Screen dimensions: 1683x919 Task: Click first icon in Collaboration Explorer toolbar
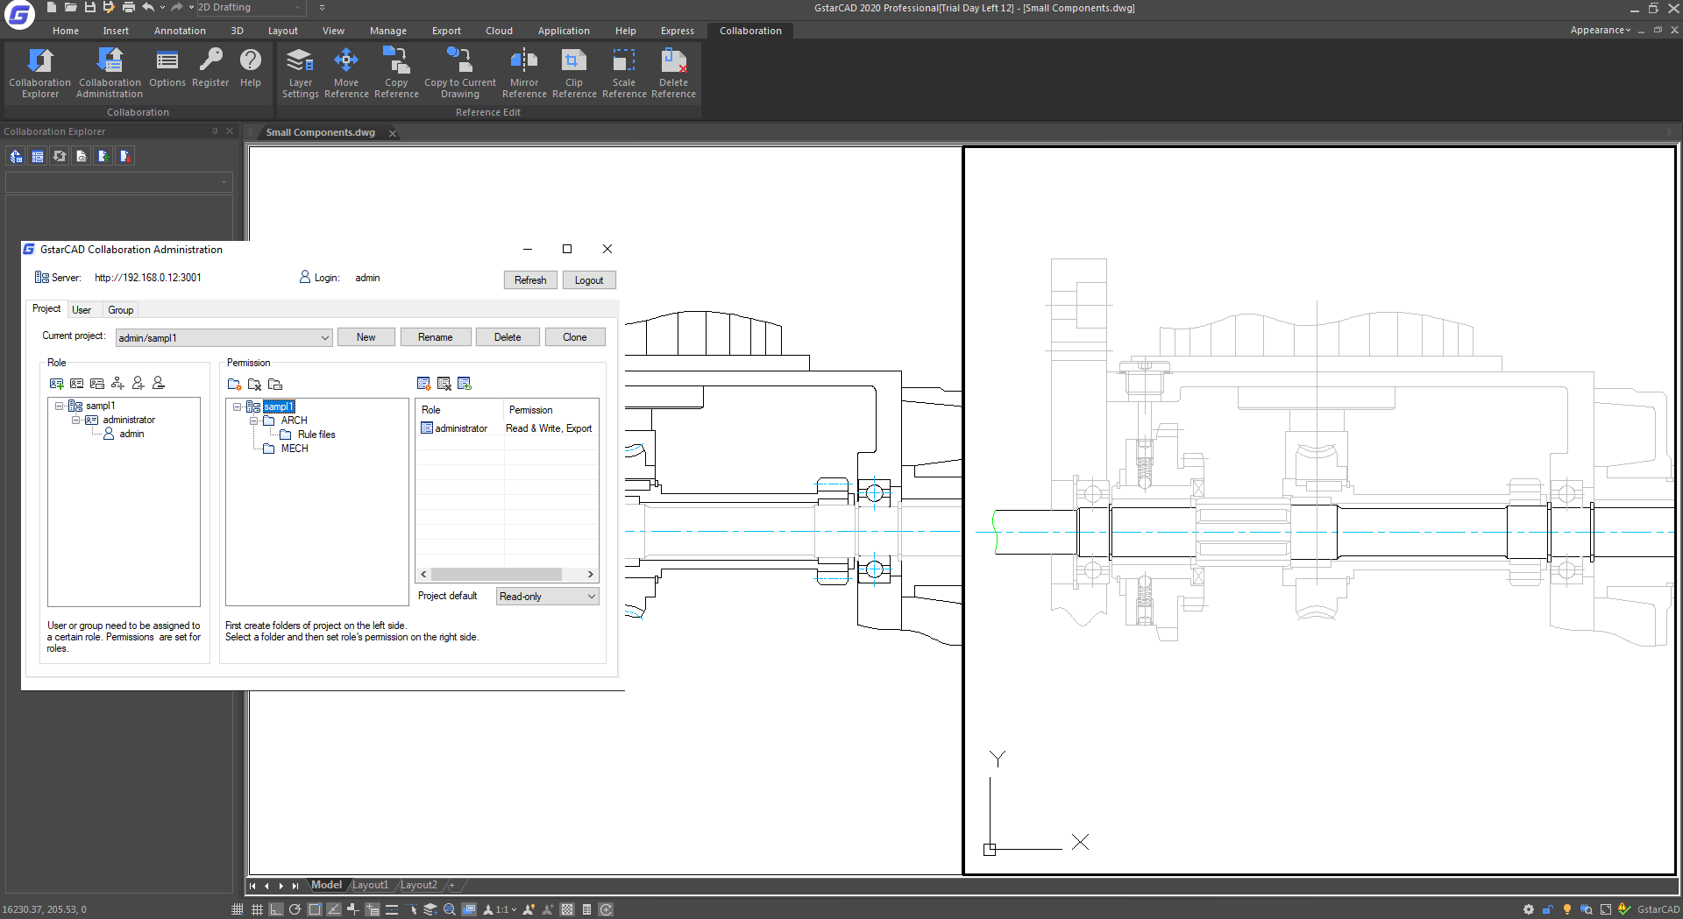pos(16,156)
